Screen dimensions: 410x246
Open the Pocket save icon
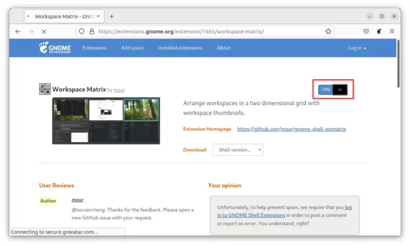[366, 32]
